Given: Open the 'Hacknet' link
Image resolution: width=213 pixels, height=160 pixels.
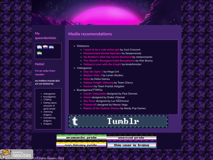Looking at the screenshot, I should click(88, 87).
